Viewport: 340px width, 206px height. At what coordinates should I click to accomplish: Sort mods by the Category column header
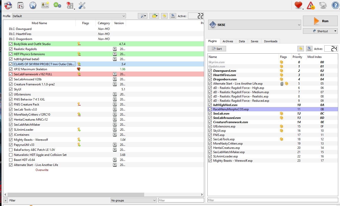[104, 23]
